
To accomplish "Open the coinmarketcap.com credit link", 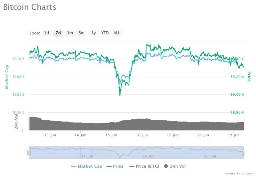I will pos(239,173).
